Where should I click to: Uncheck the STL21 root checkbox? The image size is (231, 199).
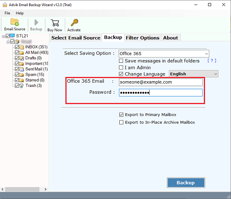[8, 36]
